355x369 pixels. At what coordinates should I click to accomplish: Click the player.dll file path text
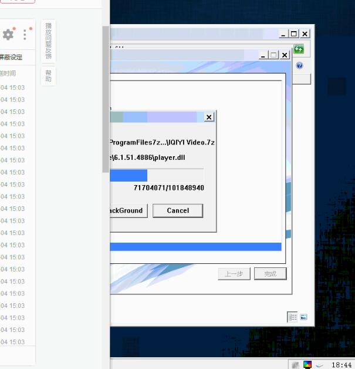click(x=147, y=157)
